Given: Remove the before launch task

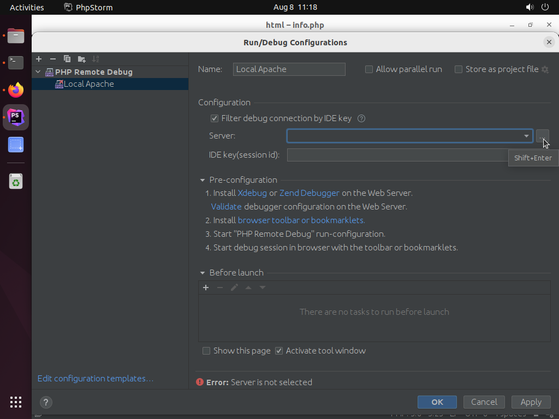Looking at the screenshot, I should click(x=220, y=288).
